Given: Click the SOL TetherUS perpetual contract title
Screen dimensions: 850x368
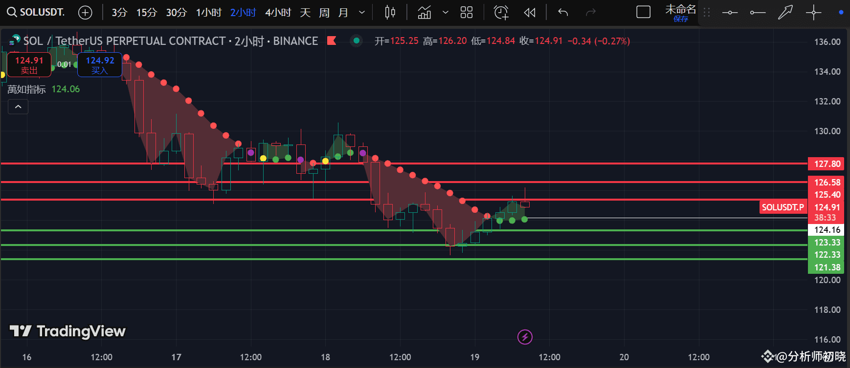Looking at the screenshot, I should point(171,41).
